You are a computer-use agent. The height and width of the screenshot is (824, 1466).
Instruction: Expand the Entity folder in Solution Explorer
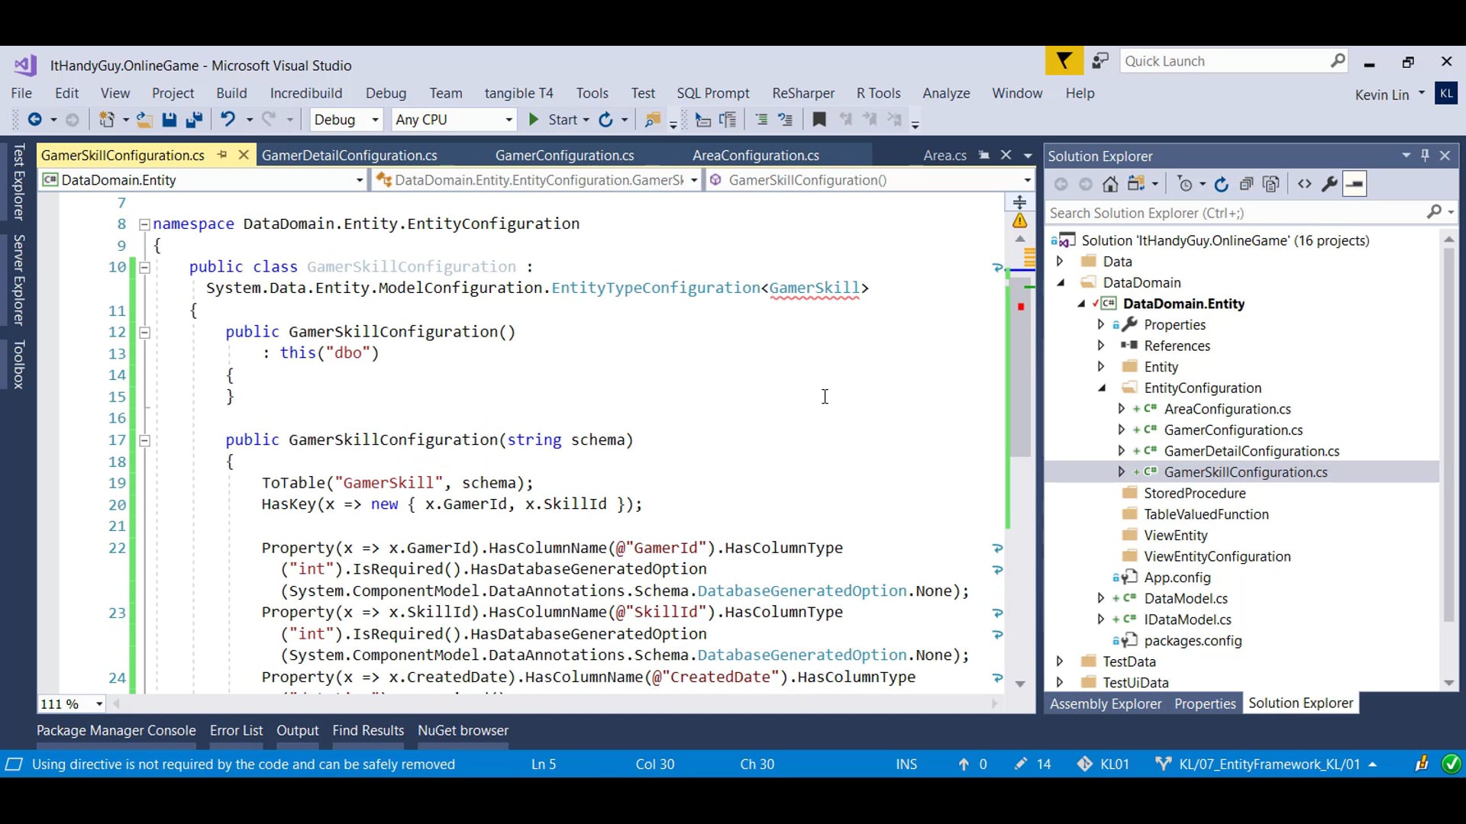1101,366
